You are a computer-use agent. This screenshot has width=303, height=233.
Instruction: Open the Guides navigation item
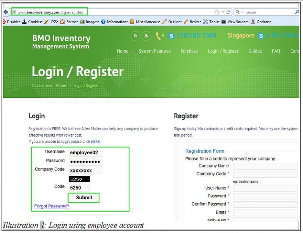pyautogui.click(x=255, y=51)
